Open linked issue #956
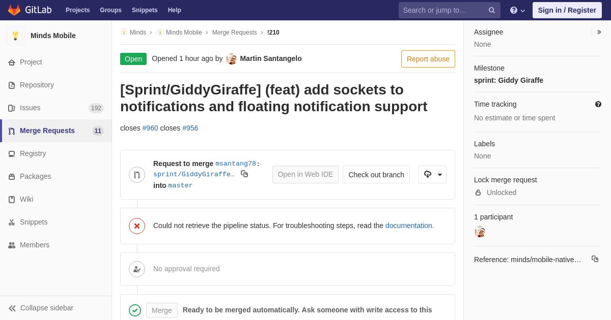The height and width of the screenshot is (320, 611). [190, 128]
